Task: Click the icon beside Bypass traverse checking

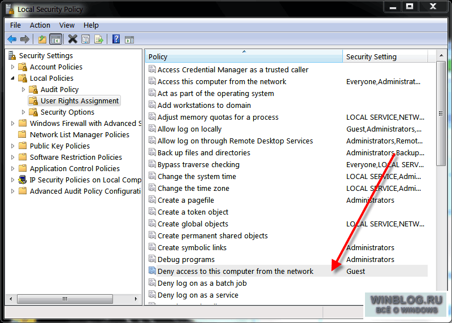Action: point(152,164)
